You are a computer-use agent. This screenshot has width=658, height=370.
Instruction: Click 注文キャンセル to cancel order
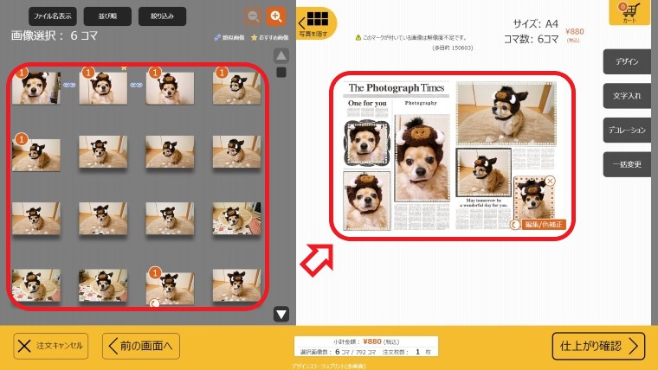click(52, 346)
